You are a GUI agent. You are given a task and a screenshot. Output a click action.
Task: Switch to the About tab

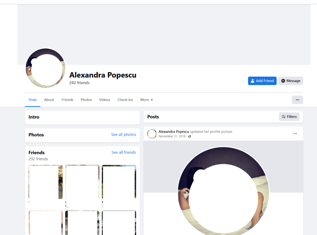[49, 100]
